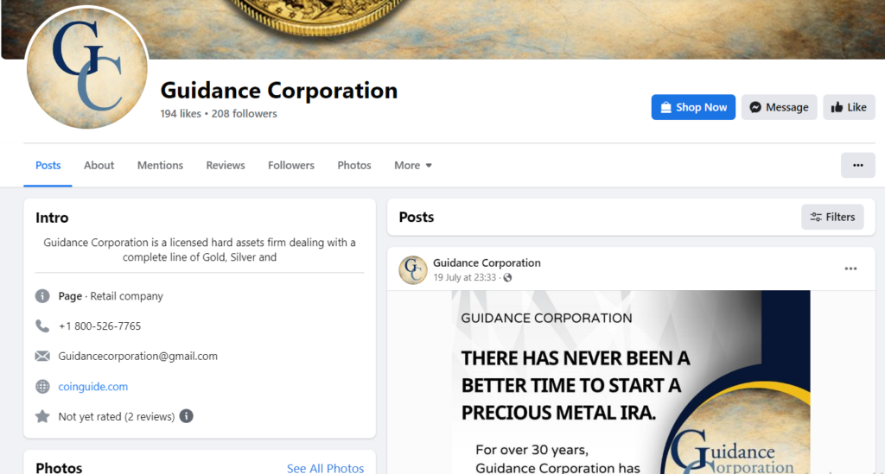Click the star rating icon
Screen dimensions: 885x474
[42, 416]
